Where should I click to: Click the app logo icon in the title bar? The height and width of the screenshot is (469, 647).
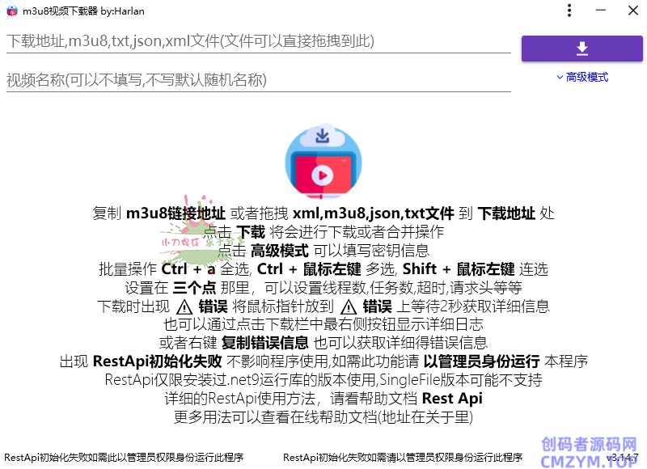pyautogui.click(x=10, y=11)
